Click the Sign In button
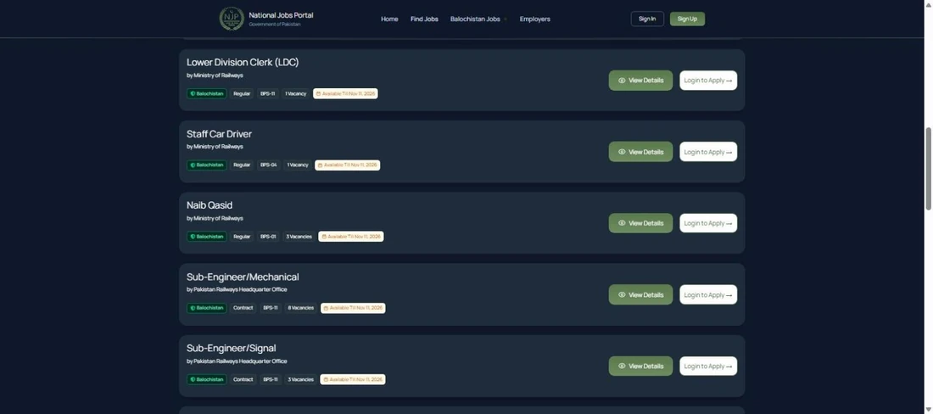 [x=647, y=19]
